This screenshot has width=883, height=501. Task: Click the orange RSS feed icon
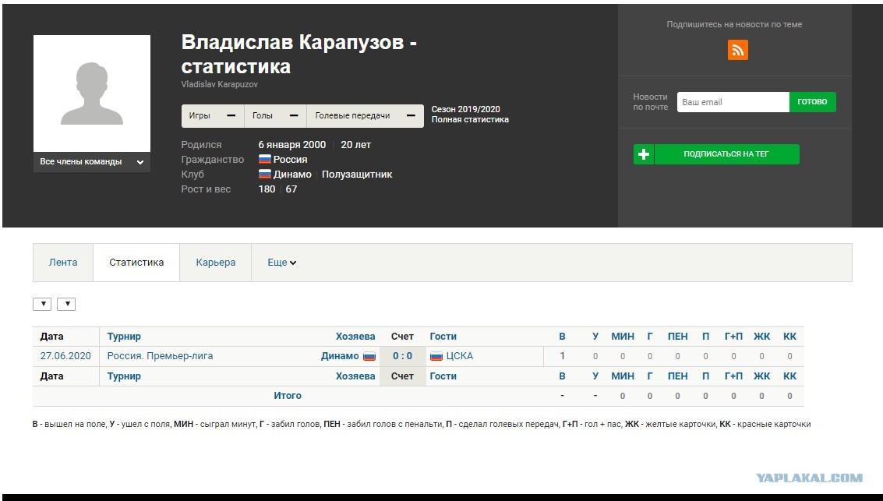click(738, 50)
